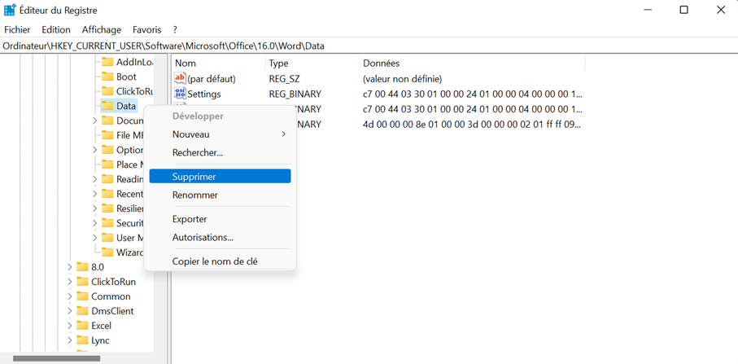The height and width of the screenshot is (364, 738).
Task: Click the Data folder icon
Action: pyautogui.click(x=107, y=106)
